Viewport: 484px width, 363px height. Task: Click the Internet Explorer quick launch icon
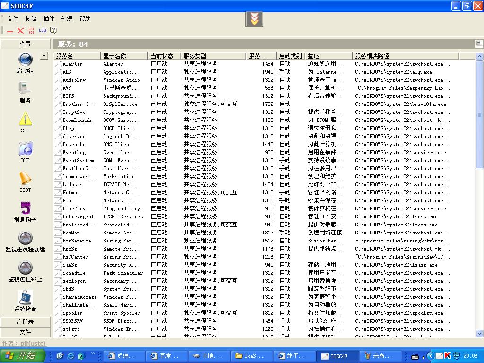click(x=70, y=355)
